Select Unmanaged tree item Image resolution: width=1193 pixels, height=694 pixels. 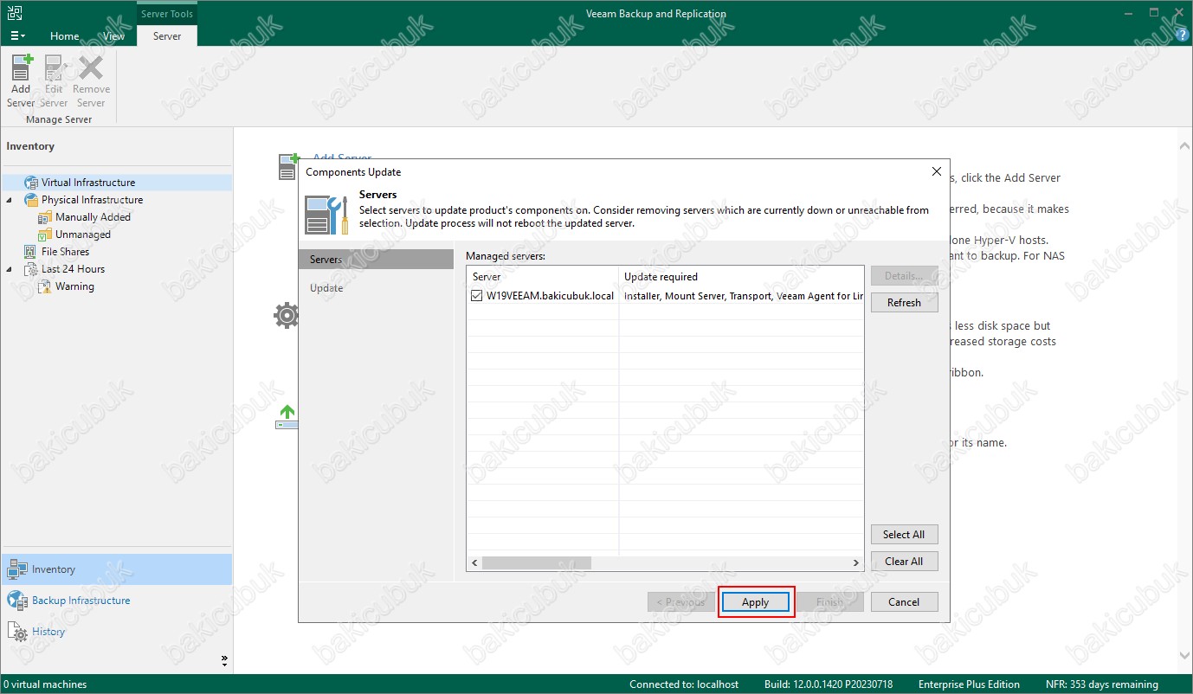click(x=83, y=235)
